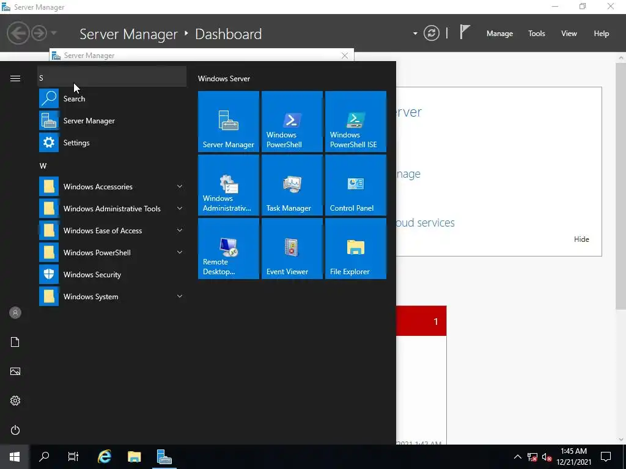Screen dimensions: 626x469
Task: Open Task View on the taskbar
Action: [x=73, y=457]
